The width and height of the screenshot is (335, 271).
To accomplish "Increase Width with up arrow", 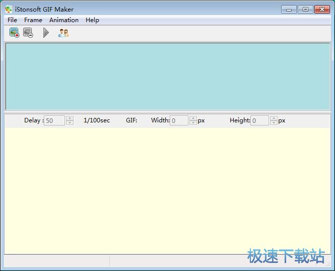I will coord(193,118).
